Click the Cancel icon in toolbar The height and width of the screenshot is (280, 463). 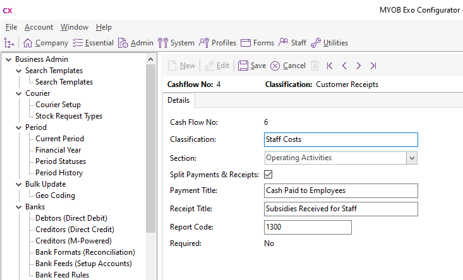tap(275, 66)
